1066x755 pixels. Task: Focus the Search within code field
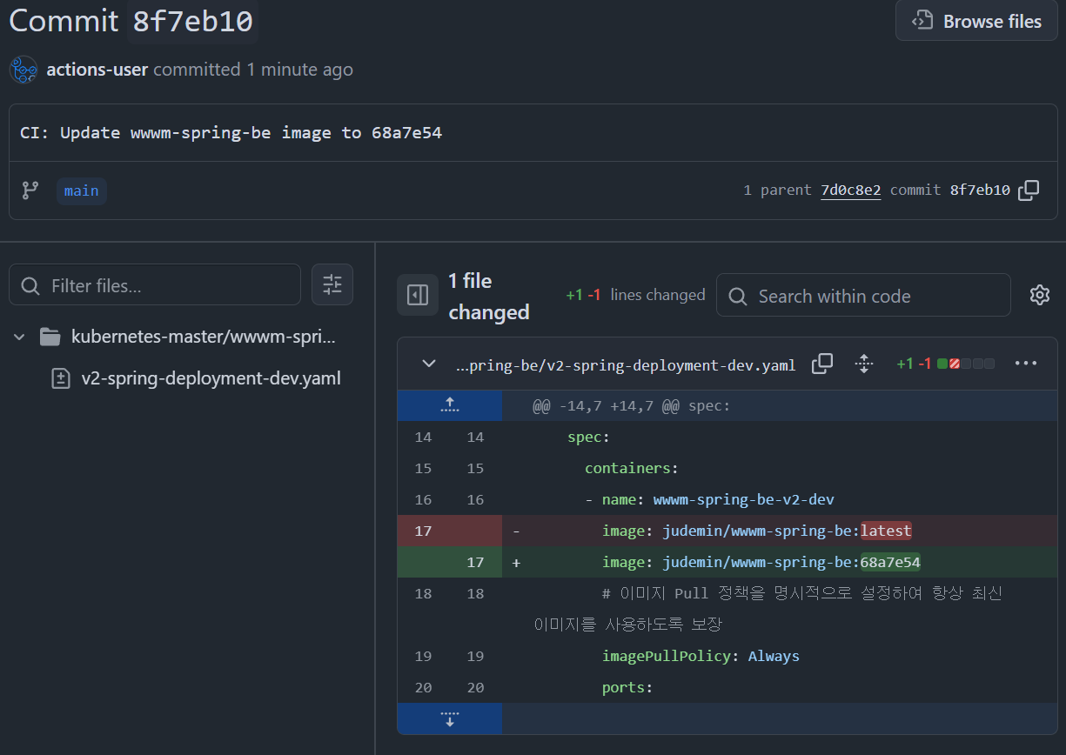pyautogui.click(x=875, y=297)
